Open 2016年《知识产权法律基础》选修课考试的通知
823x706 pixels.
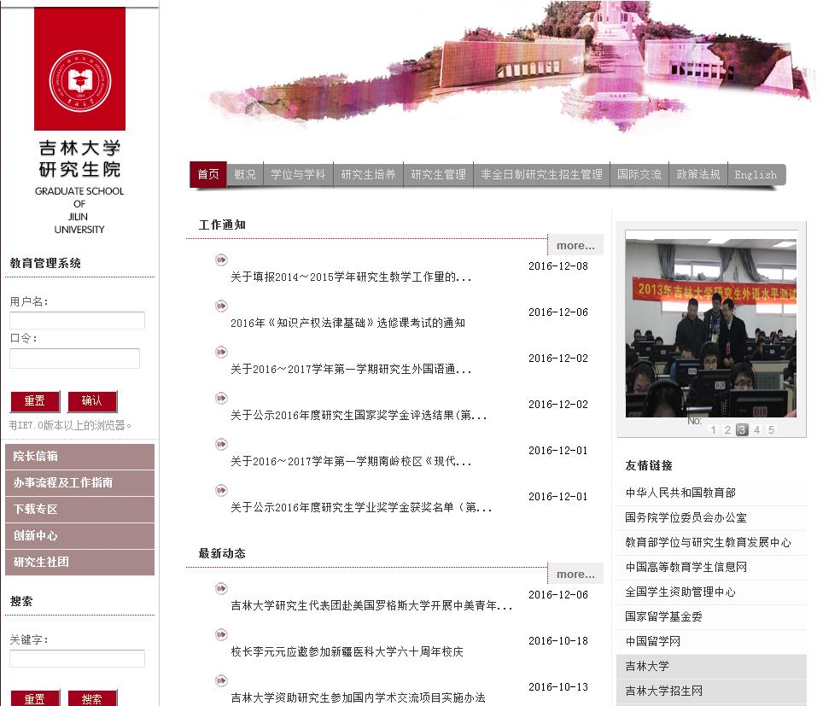coord(347,323)
